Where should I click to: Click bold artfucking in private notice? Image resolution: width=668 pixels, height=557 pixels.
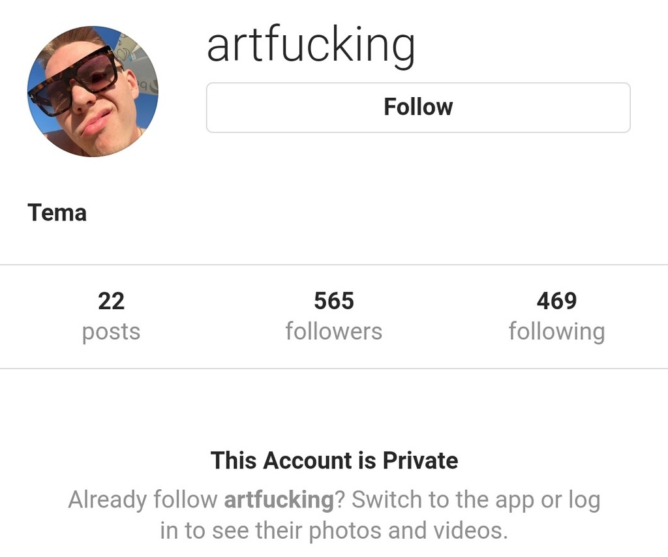[279, 500]
